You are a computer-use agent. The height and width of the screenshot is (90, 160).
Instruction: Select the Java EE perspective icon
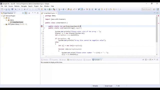click(158, 9)
